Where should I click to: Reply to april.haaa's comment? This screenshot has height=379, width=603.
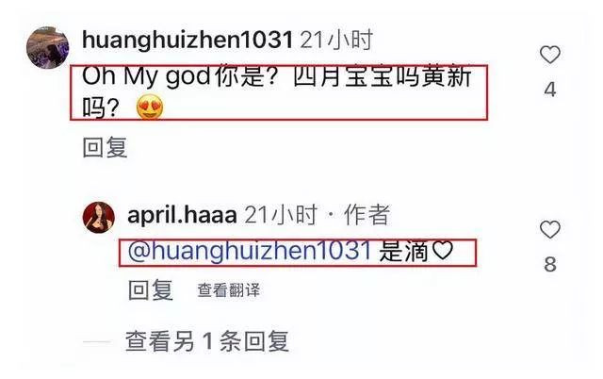151,289
